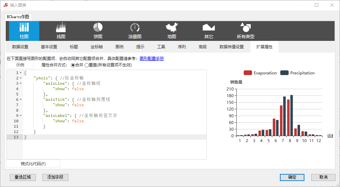Click the false value on line 4

pyautogui.click(x=78, y=89)
